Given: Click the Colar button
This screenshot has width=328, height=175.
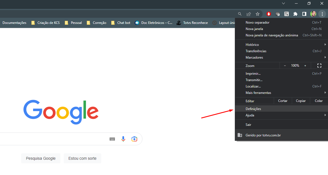Looking at the screenshot, I should (x=319, y=101).
